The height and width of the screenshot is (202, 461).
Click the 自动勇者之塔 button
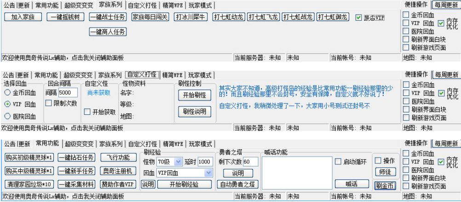coord(235,185)
